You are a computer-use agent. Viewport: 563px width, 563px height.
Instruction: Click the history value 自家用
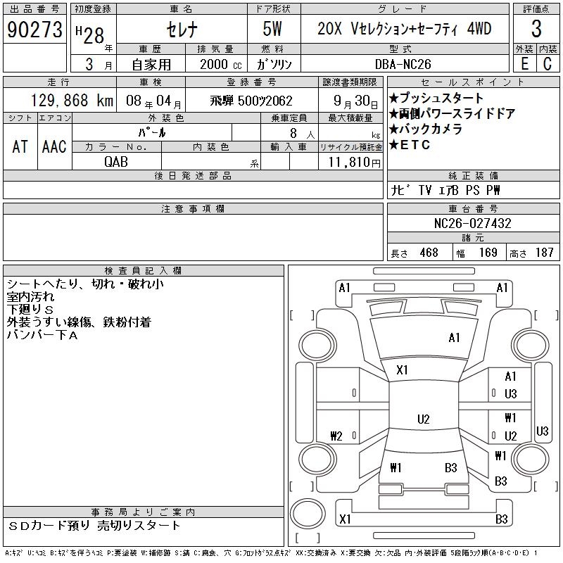[x=151, y=65]
